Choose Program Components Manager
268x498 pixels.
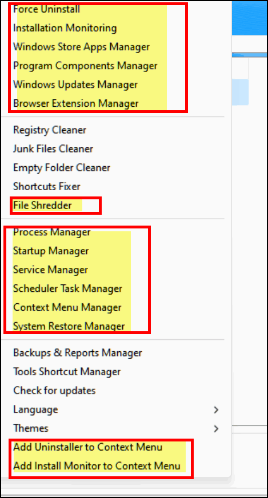tap(85, 66)
